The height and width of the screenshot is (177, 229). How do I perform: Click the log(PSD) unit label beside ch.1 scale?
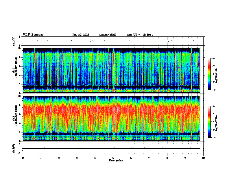(217, 75)
